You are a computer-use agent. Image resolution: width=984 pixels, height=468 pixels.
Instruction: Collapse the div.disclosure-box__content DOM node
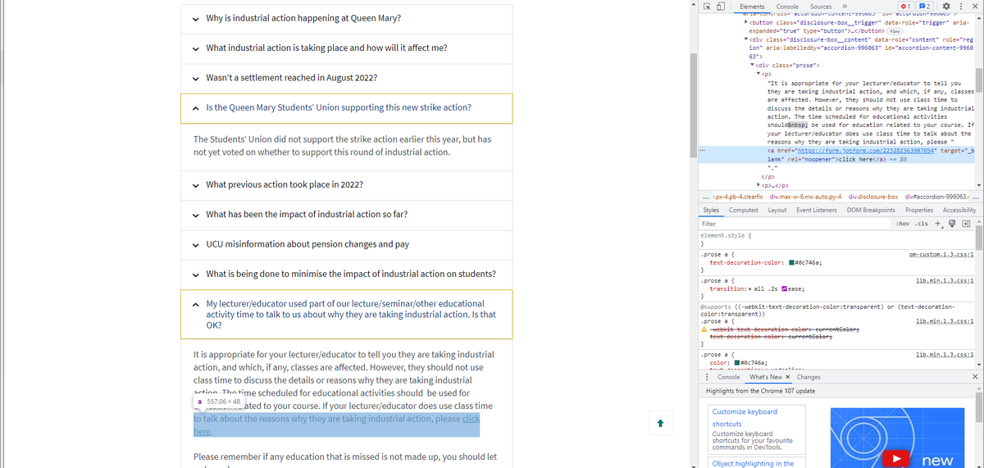[x=746, y=40]
